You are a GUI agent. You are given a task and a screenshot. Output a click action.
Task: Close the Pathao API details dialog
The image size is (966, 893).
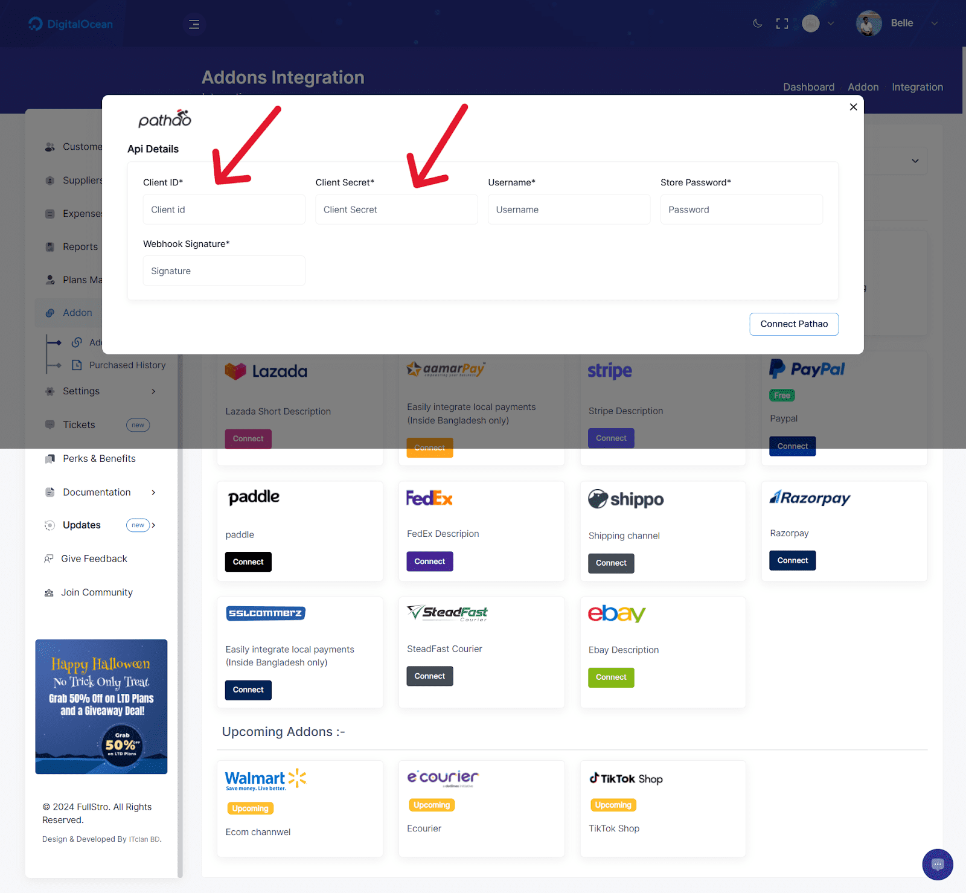click(853, 107)
